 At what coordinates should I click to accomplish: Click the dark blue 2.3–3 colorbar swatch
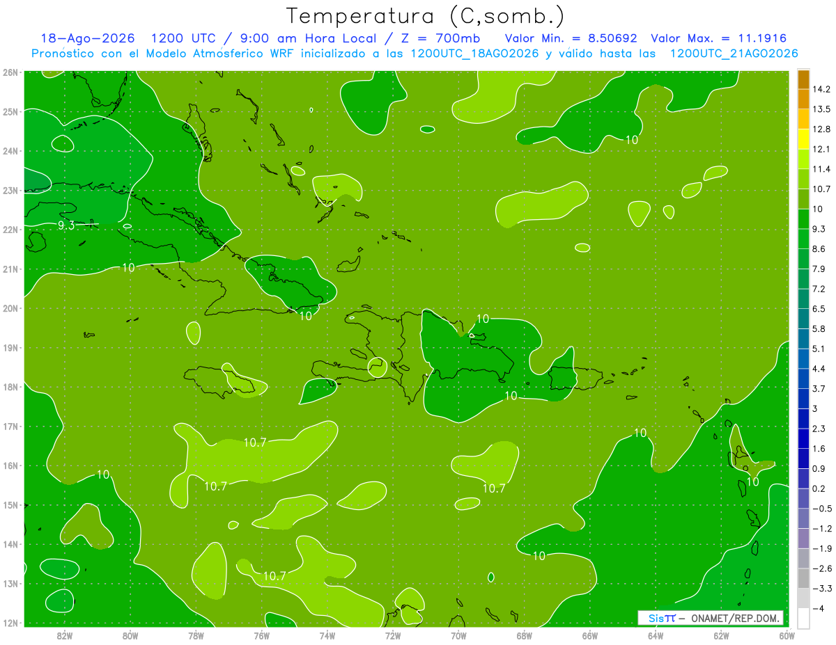coord(803,418)
